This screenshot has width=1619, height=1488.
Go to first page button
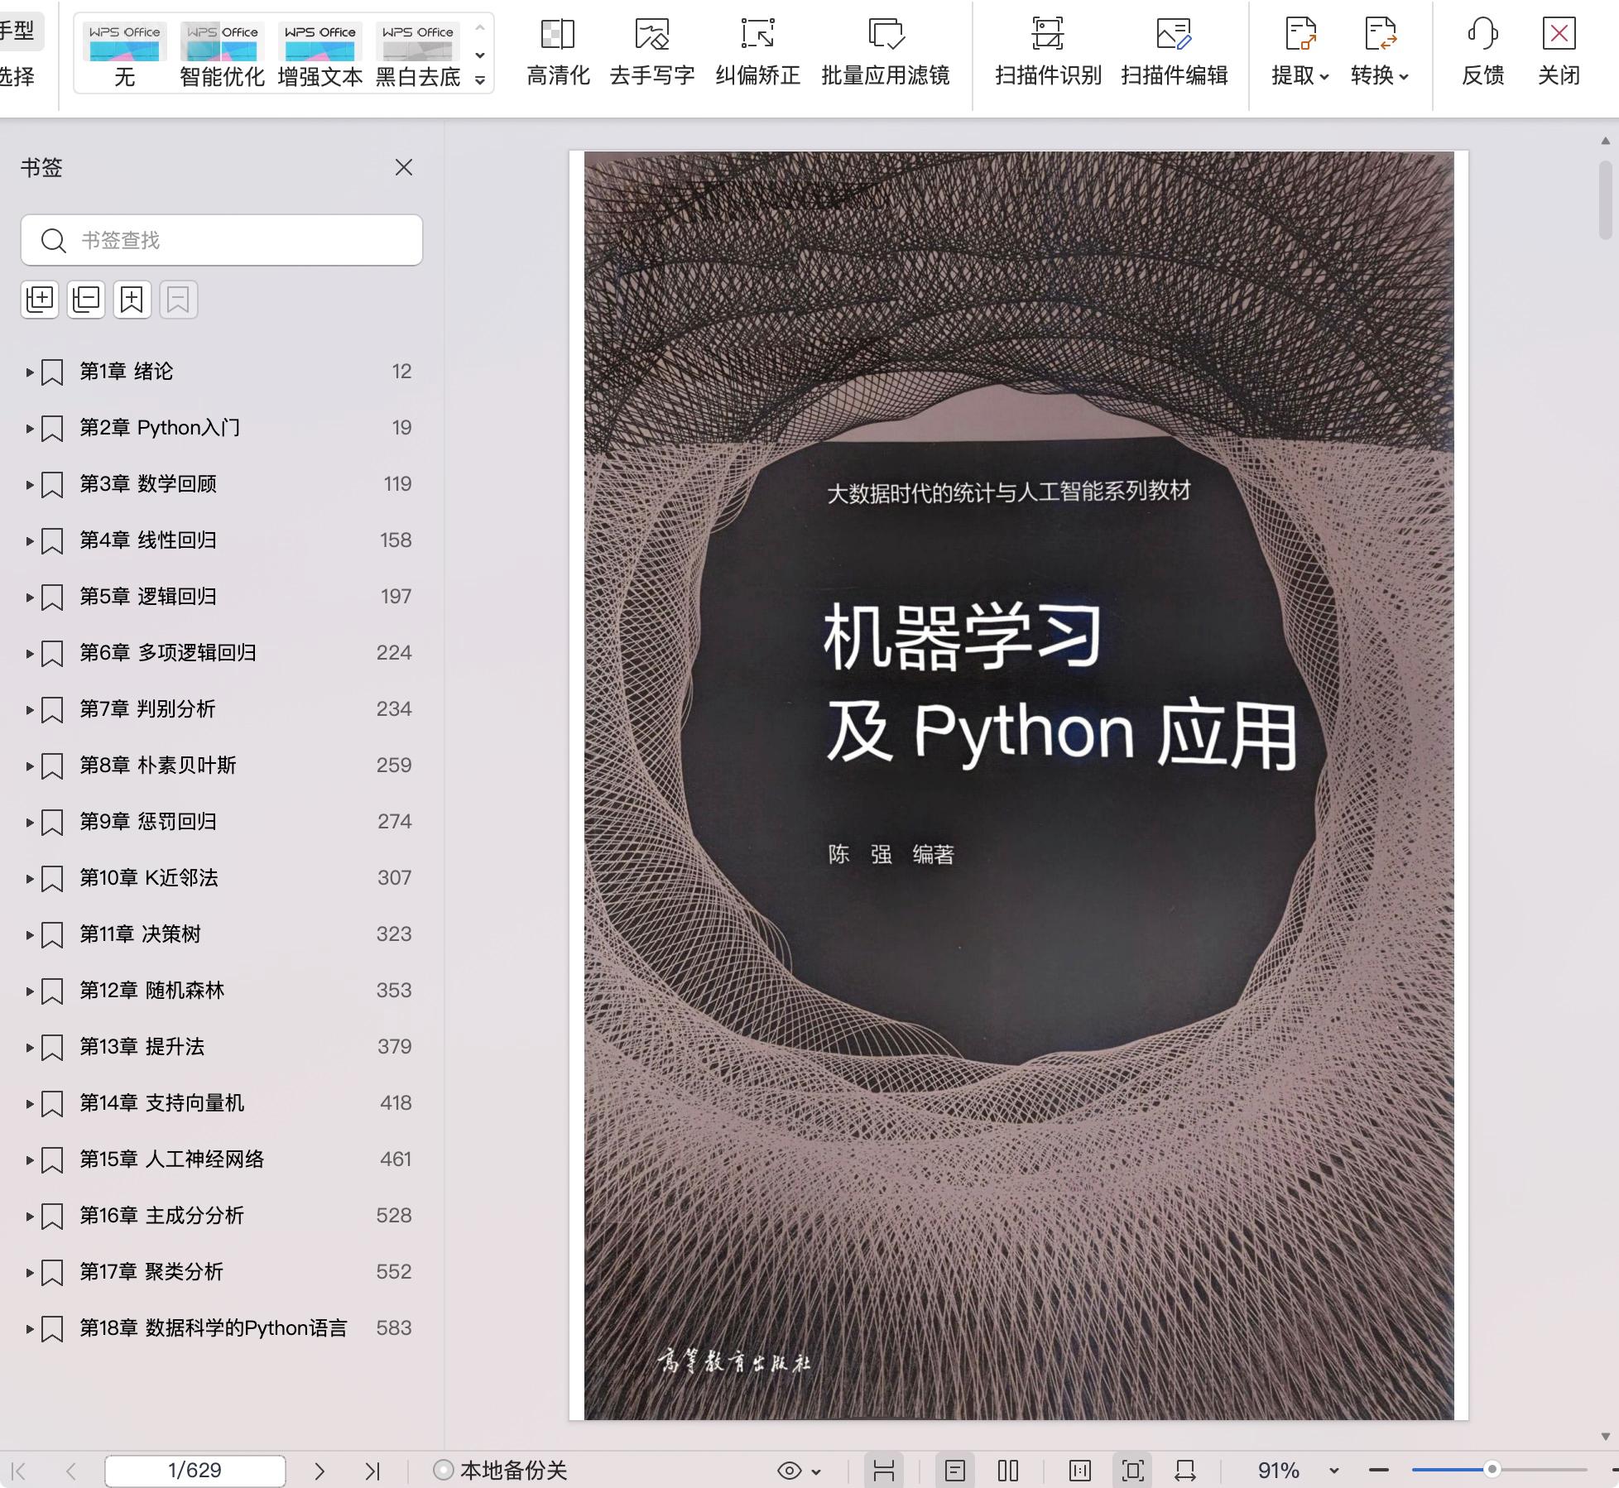pos(19,1471)
